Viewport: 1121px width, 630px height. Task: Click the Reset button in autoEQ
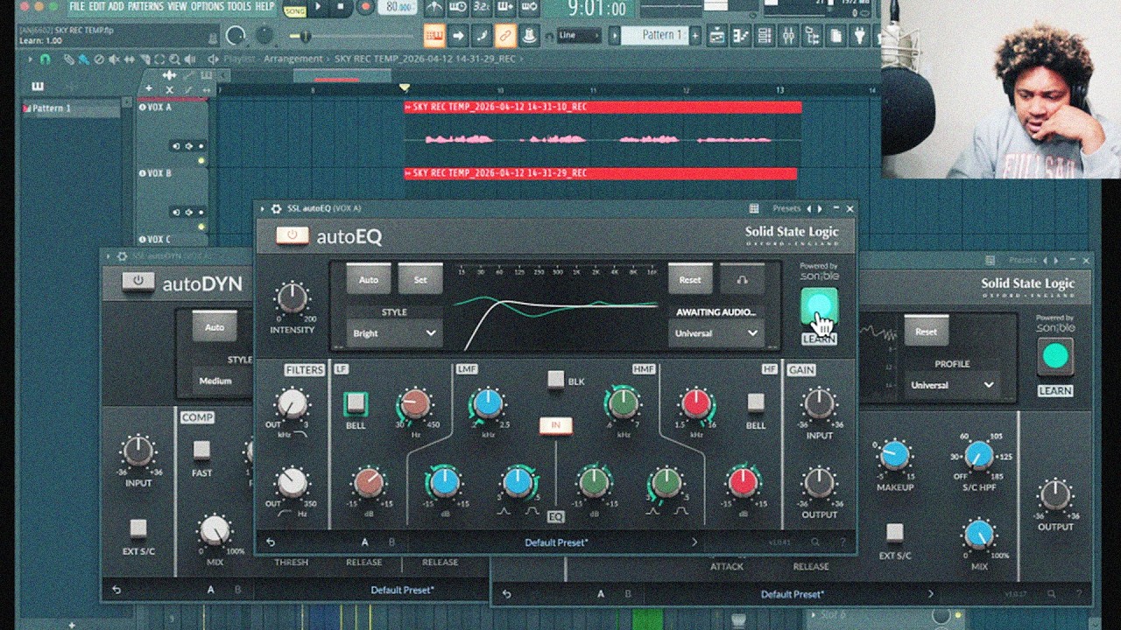click(690, 280)
